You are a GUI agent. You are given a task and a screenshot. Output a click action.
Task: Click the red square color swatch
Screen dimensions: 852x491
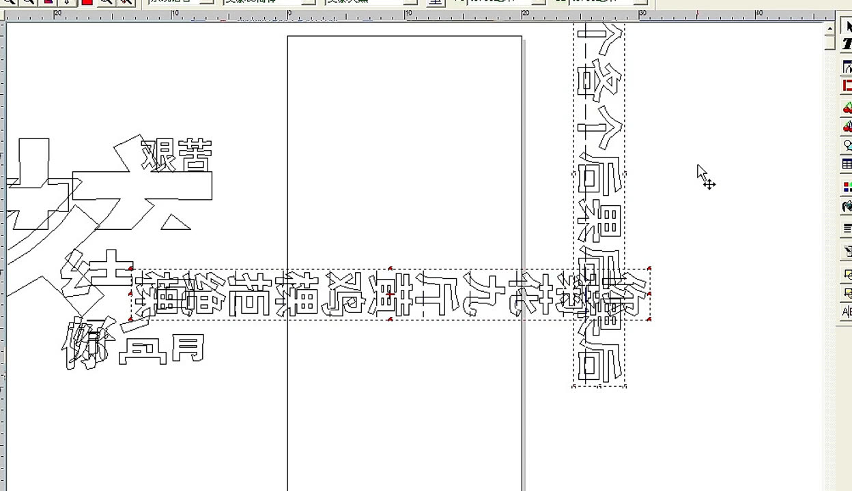click(x=87, y=2)
